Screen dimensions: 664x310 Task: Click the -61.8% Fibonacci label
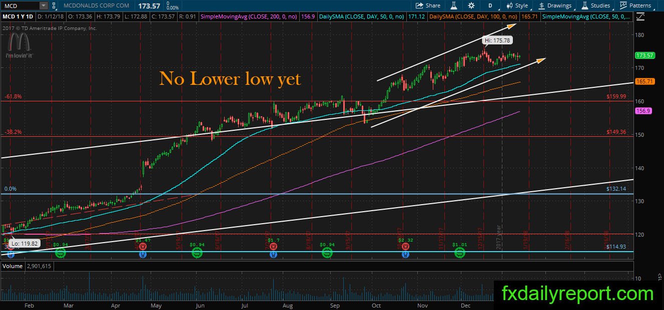[13, 96]
